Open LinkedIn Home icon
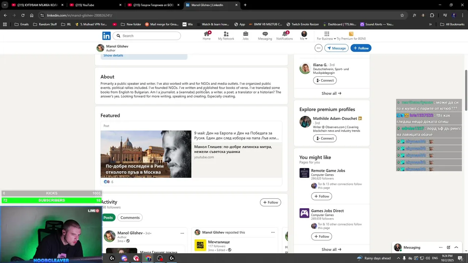The image size is (468, 263). click(x=207, y=36)
